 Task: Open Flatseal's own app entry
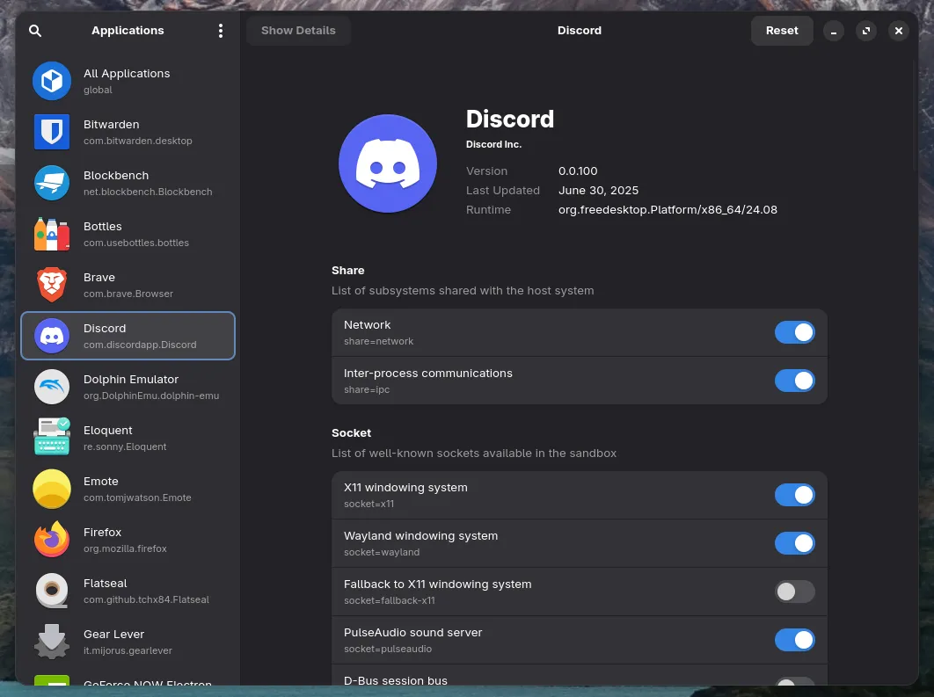(128, 591)
